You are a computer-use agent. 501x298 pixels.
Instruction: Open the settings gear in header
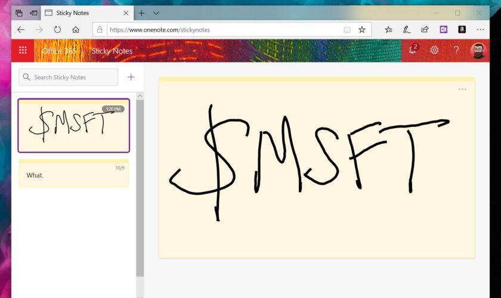pyautogui.click(x=434, y=50)
